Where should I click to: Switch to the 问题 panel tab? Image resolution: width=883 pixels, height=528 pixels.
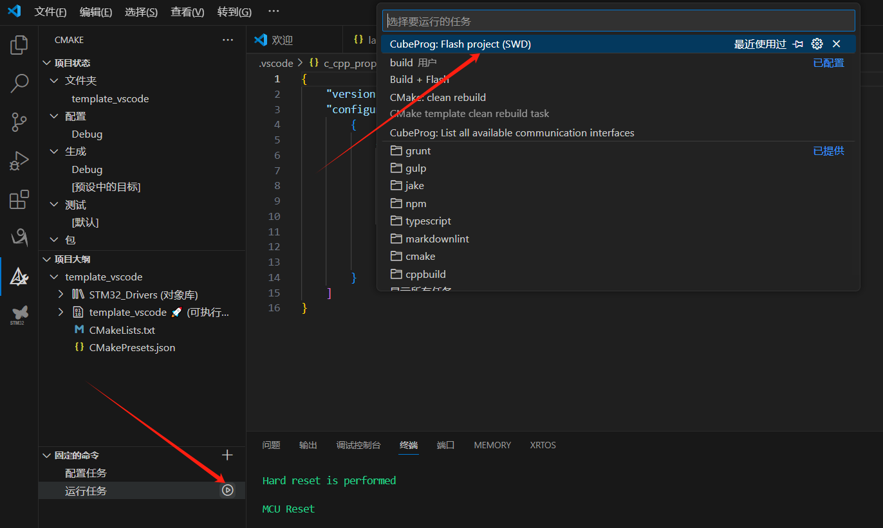point(271,445)
